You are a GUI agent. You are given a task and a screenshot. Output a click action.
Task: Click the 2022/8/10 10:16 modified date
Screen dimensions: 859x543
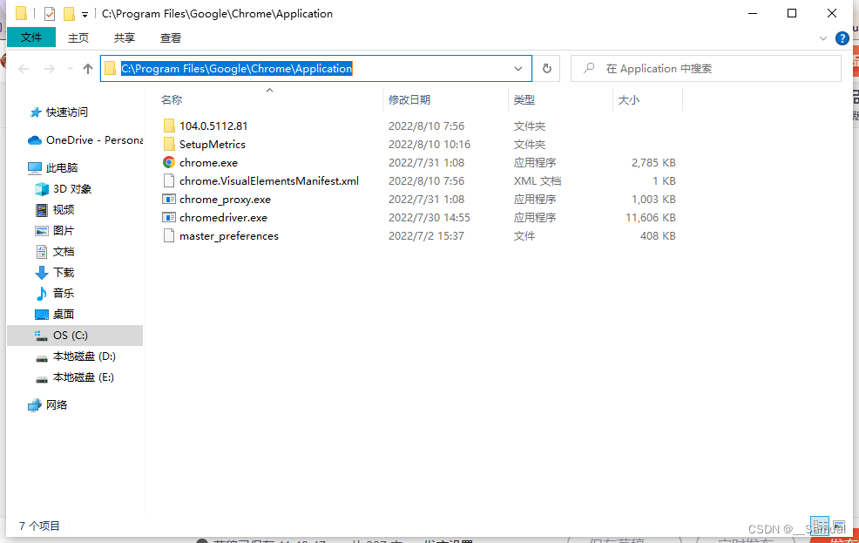429,144
